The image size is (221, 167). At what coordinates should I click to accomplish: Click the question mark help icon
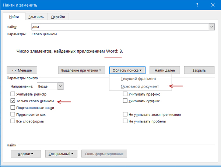(197, 5)
